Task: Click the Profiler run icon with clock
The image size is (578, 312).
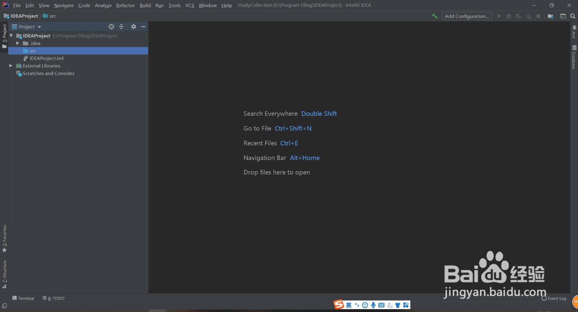Action: pyautogui.click(x=529, y=16)
